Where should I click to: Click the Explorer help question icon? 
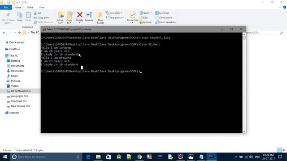(x=285, y=7)
